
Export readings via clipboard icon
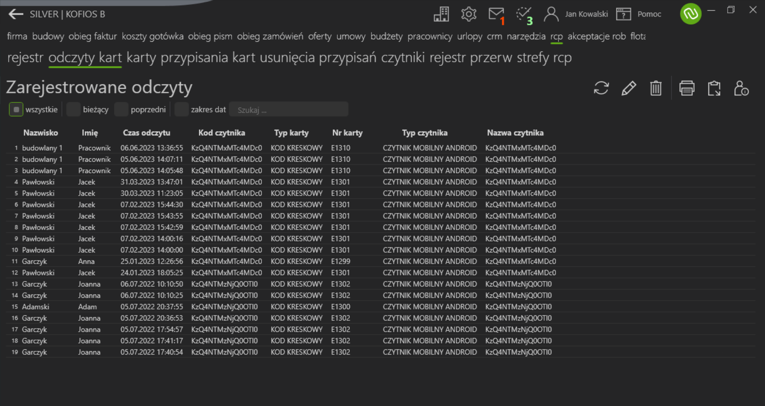(714, 88)
